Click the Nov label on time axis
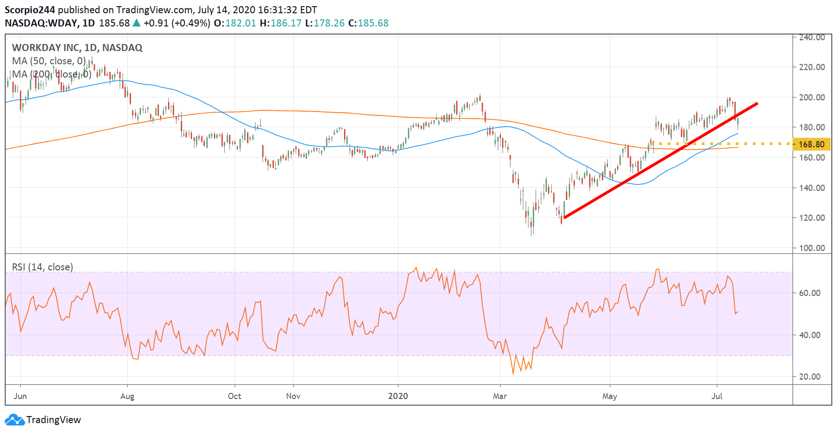 click(x=293, y=396)
